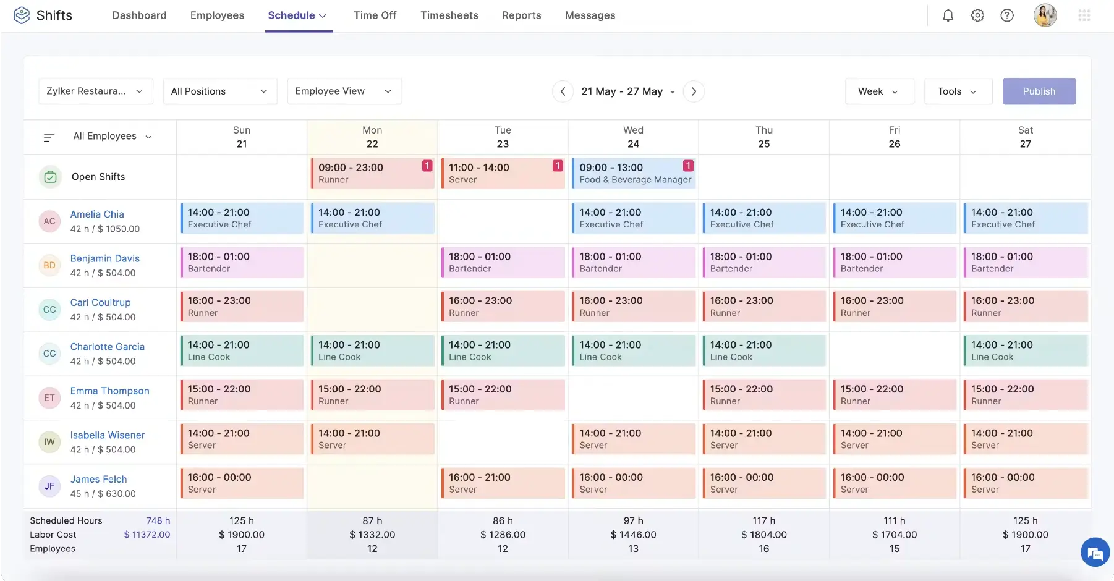Click the Mon 22 column header
Image resolution: width=1114 pixels, height=581 pixels.
[x=372, y=137]
